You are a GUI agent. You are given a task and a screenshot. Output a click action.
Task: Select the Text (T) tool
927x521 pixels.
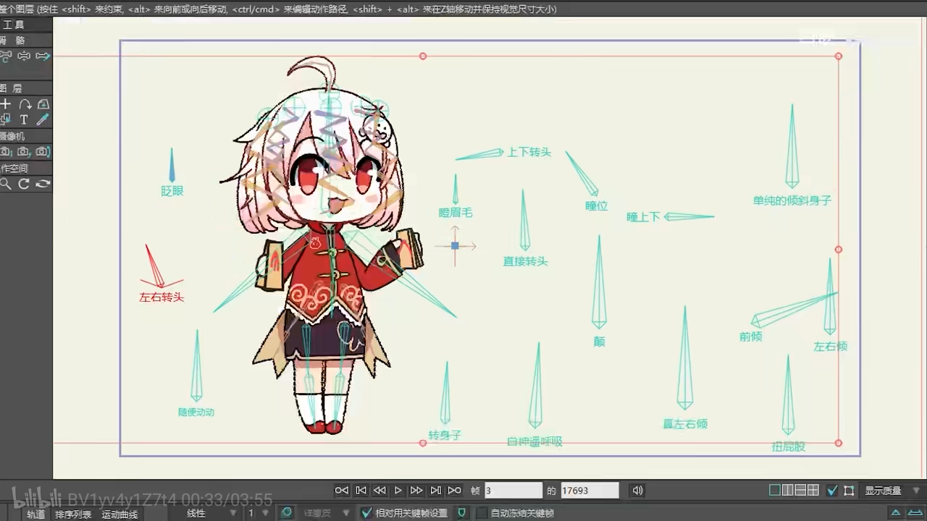(x=24, y=119)
